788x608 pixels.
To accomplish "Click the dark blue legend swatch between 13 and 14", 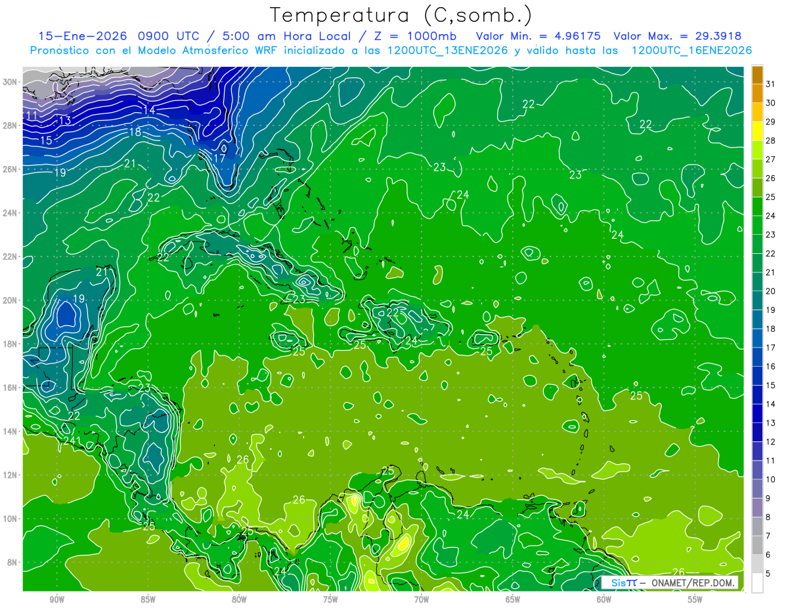I will (757, 413).
